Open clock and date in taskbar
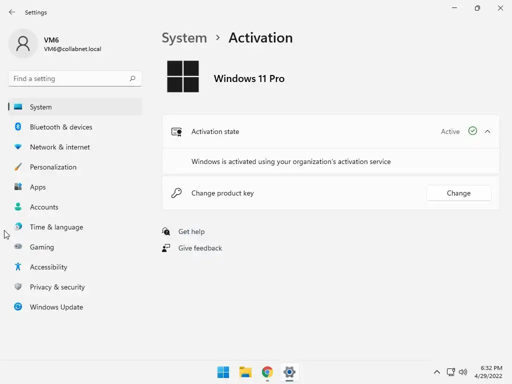The width and height of the screenshot is (512, 384). [x=488, y=372]
